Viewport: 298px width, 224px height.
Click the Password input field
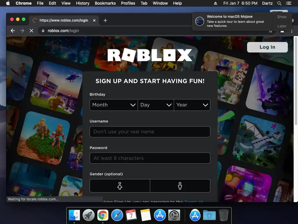150,158
